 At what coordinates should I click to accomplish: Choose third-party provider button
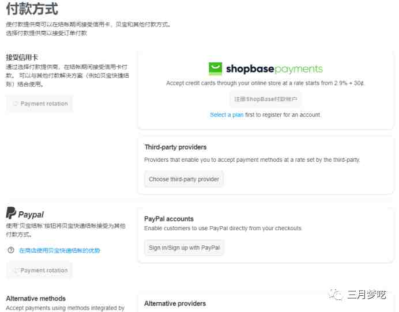click(184, 179)
